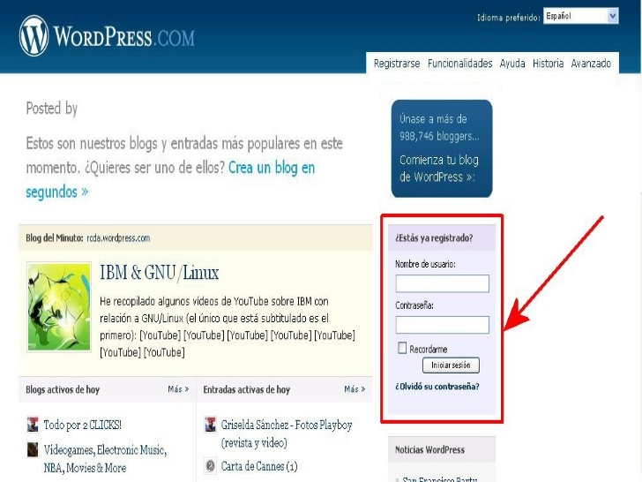Click the 'Comienza tu blog de WordPress' box
Viewport: 642px width, 482px height.
(441, 148)
